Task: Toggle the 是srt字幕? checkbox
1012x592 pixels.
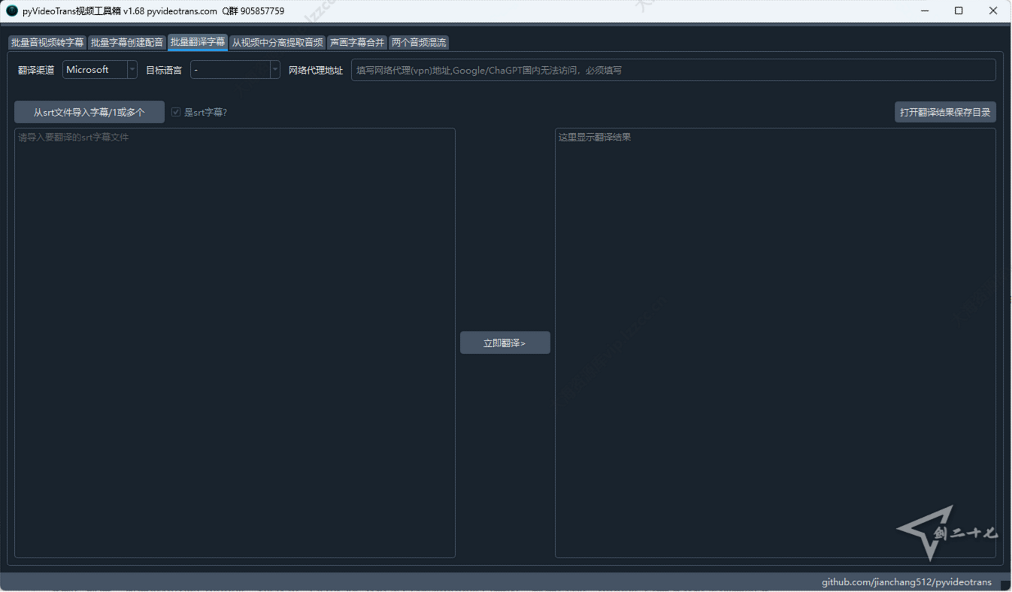Action: pos(176,112)
